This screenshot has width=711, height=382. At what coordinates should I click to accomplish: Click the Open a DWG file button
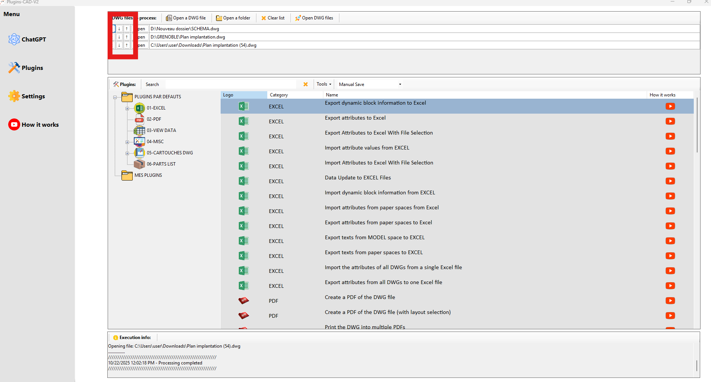pyautogui.click(x=186, y=18)
